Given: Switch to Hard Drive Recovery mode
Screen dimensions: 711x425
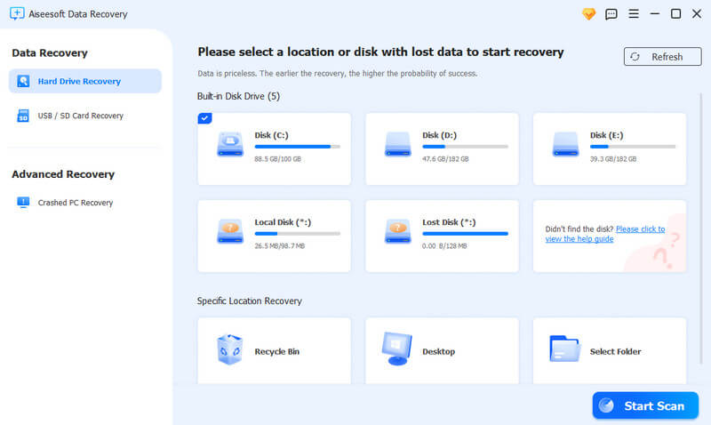Looking at the screenshot, I should (x=85, y=81).
